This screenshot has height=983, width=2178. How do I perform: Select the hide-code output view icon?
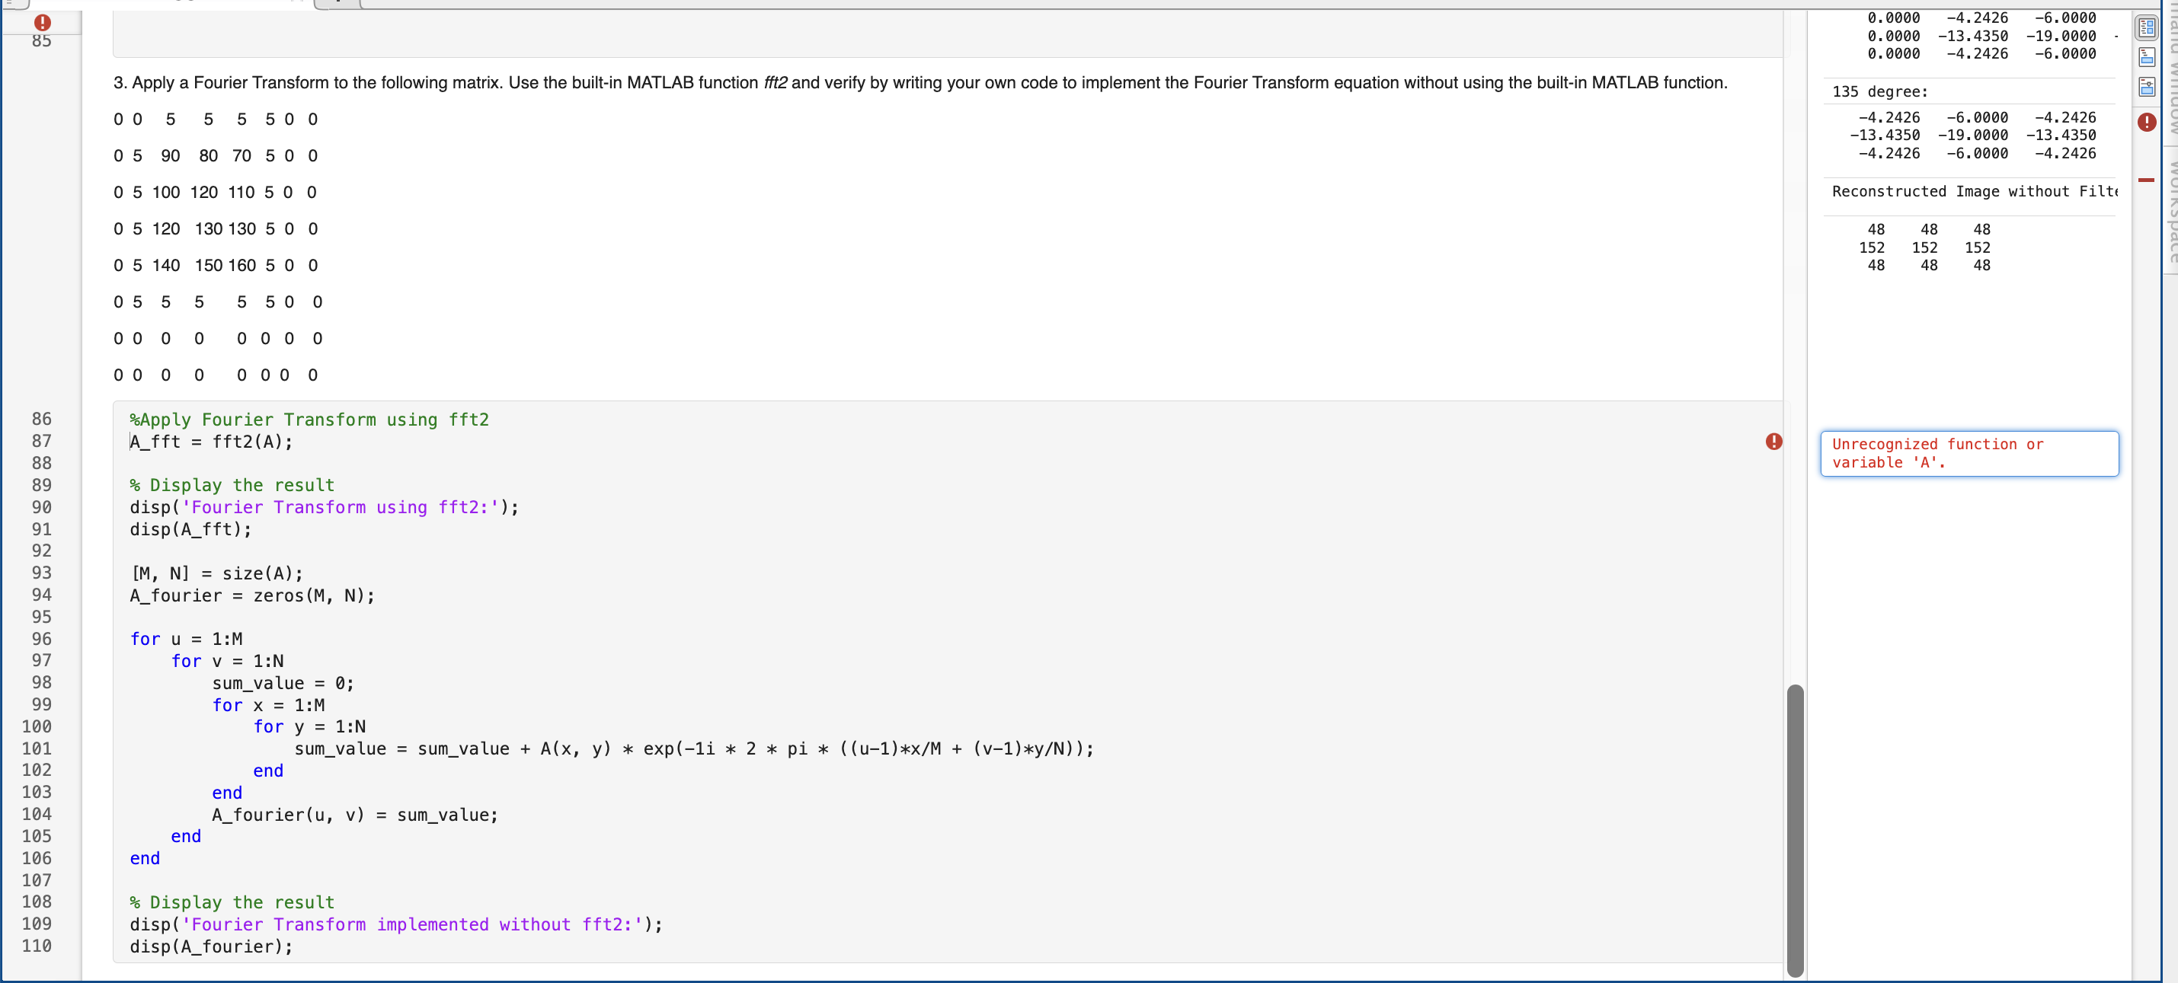(2148, 86)
